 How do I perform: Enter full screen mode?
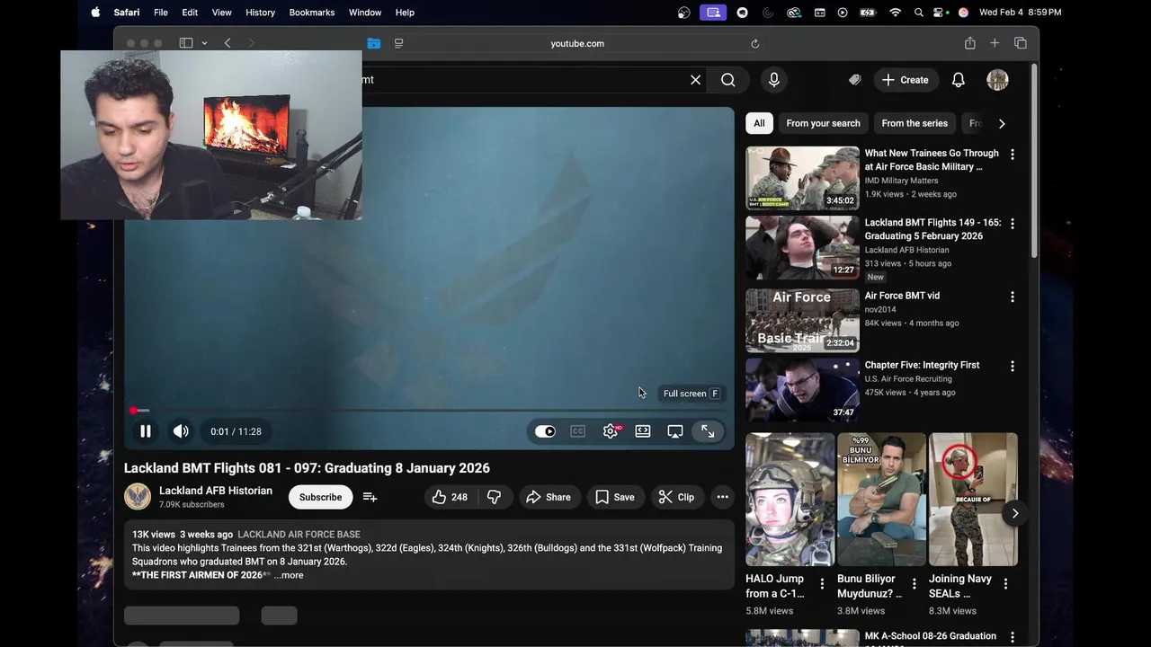(708, 431)
